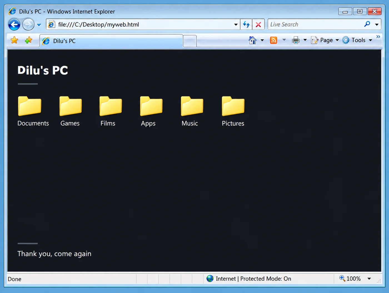Viewport: 389px width, 293px height.
Task: Go back with the Back arrow button
Action: (x=14, y=24)
